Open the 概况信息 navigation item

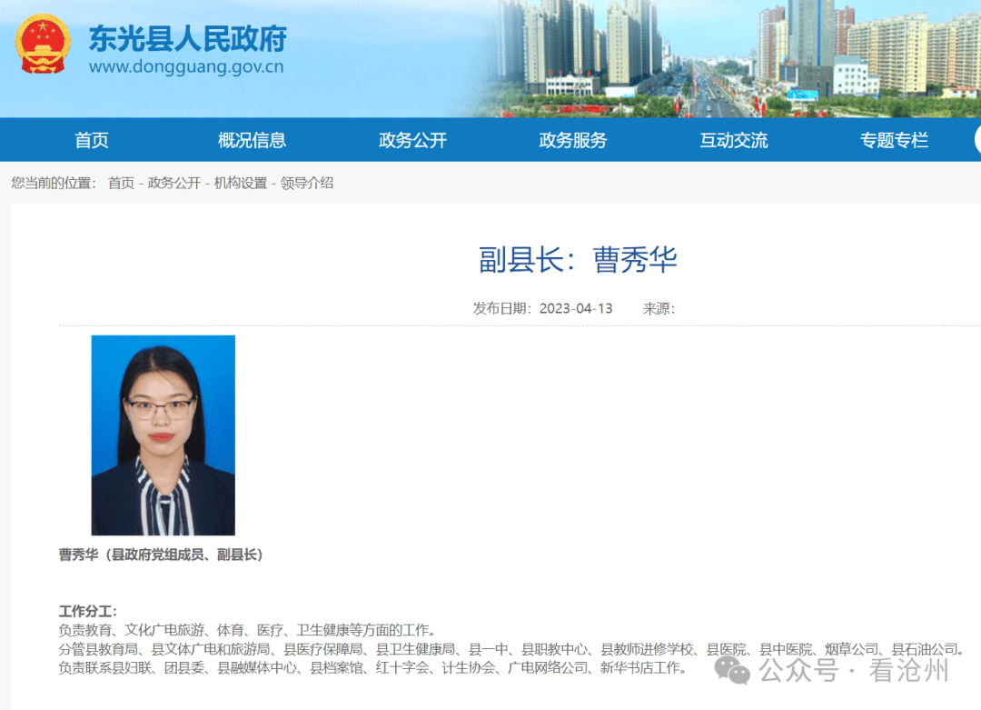pos(252,139)
